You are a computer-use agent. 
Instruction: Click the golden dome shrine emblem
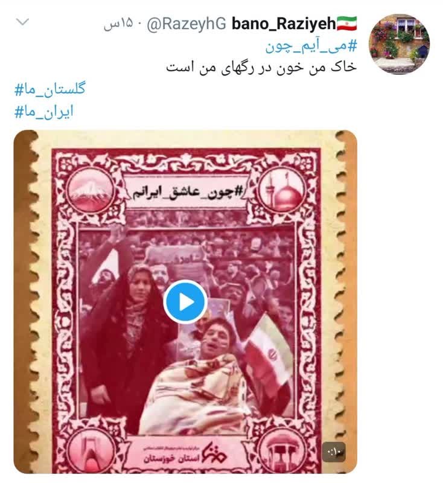click(x=281, y=191)
